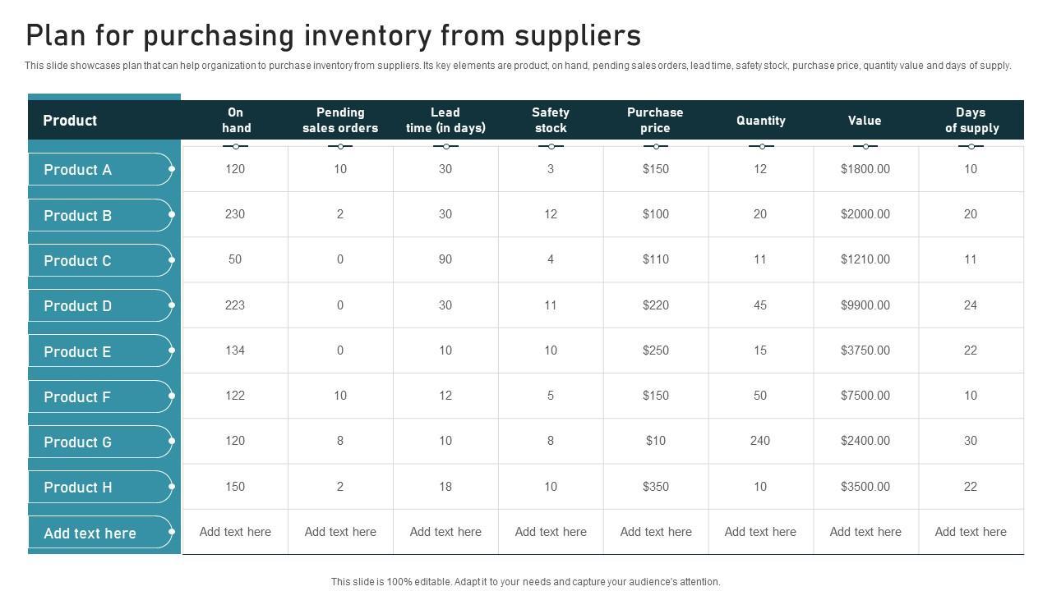Select the Product A row label

[77, 170]
